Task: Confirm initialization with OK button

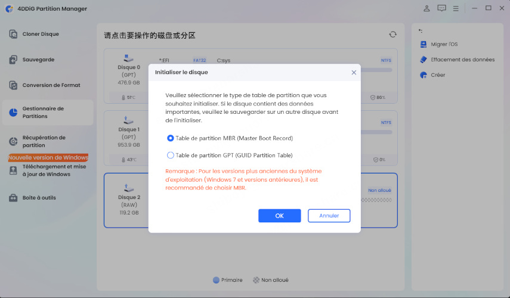Action: (x=279, y=216)
